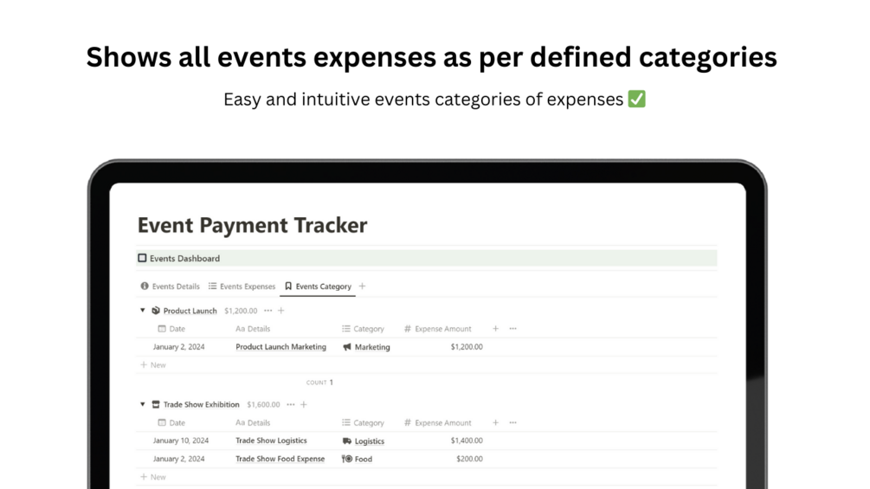
Task: Open column options ellipsis in Trade Show table
Action: (x=513, y=422)
